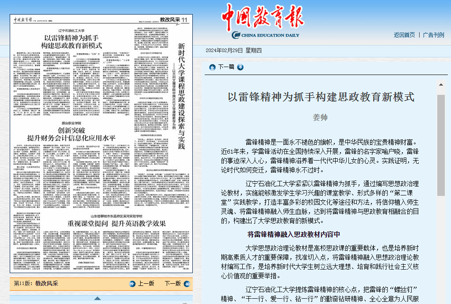The width and height of the screenshot is (451, 304).
Task: Click the article scrollbar thumb
Action: 440,146
